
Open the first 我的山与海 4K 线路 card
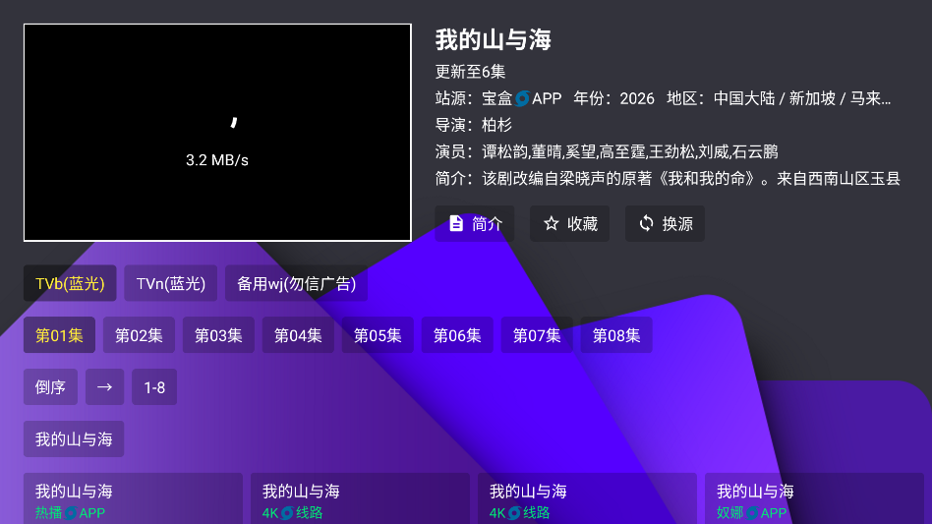360,498
